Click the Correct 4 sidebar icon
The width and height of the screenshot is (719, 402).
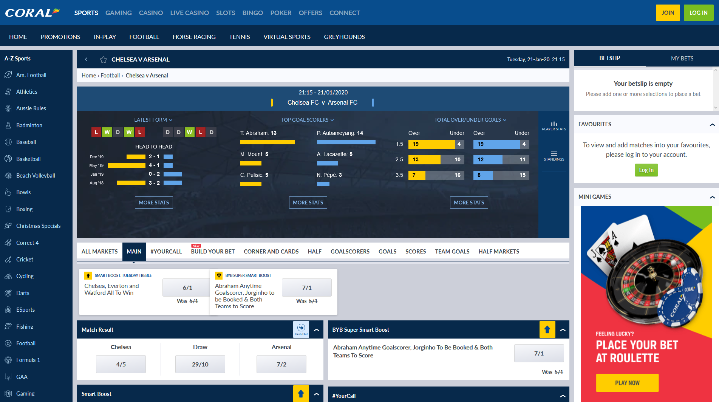[8, 243]
